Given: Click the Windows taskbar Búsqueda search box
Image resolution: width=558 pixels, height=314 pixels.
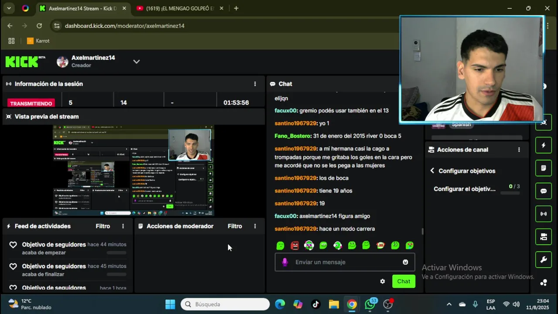Looking at the screenshot, I should coord(225,304).
